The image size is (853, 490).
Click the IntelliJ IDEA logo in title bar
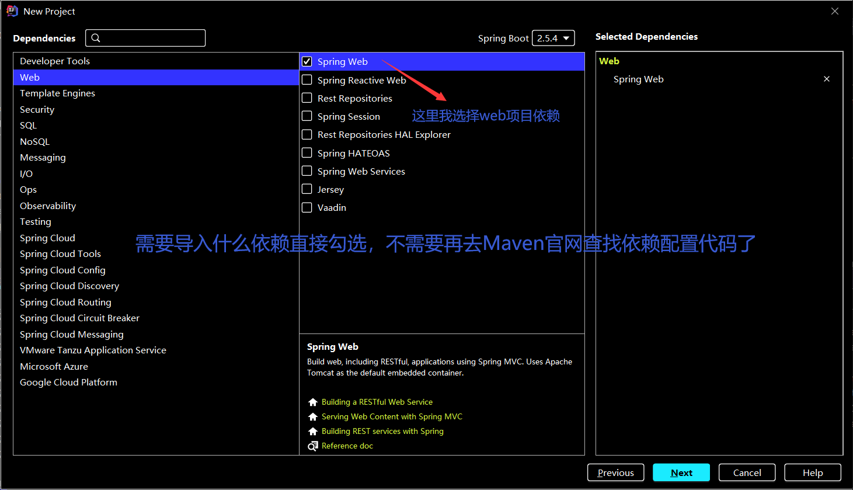click(x=12, y=11)
